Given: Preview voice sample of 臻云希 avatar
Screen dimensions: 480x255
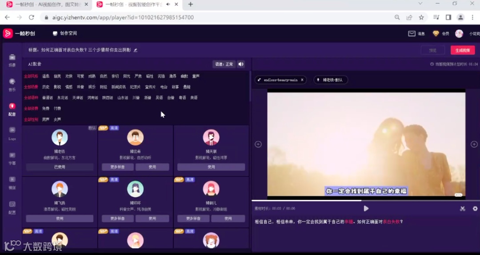Looking at the screenshot, I should click(x=135, y=137).
